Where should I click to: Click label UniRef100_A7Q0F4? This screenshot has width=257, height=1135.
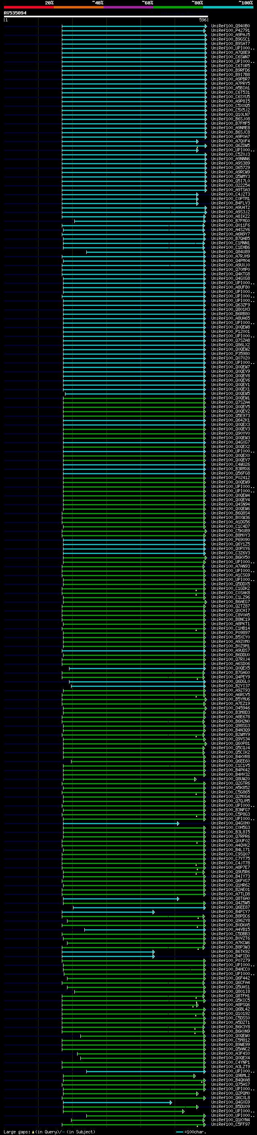click(x=230, y=141)
